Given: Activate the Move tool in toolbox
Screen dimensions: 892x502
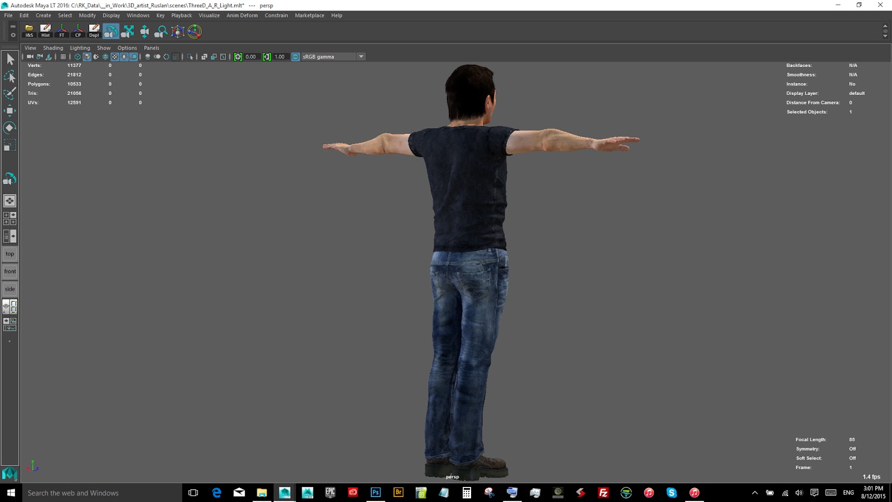Looking at the screenshot, I should tap(10, 110).
